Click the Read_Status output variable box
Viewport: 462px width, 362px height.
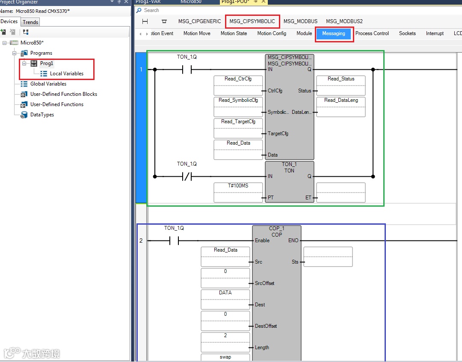tap(341, 86)
